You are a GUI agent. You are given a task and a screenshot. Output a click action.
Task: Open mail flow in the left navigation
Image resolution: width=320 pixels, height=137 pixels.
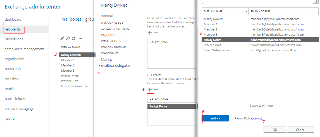click(x=12, y=79)
